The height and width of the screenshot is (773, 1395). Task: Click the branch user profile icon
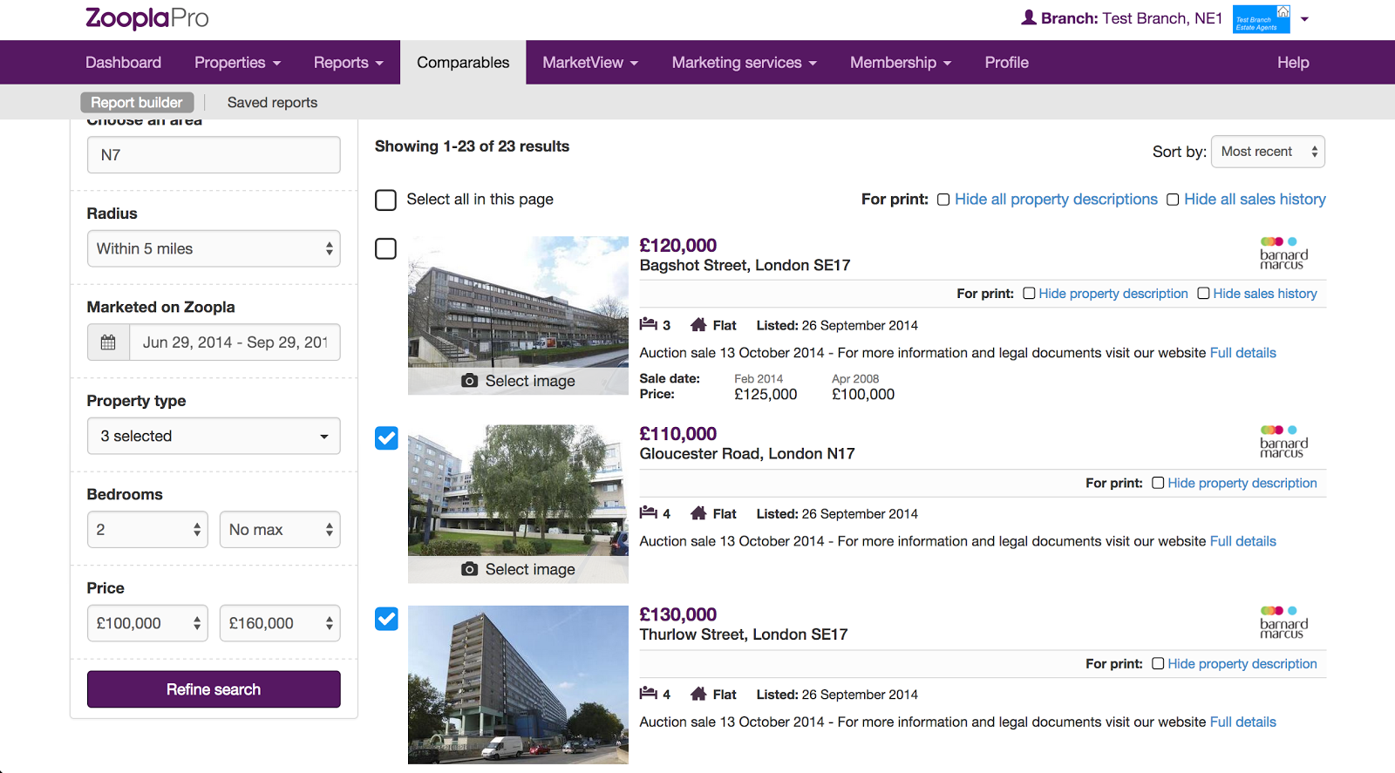coord(1029,18)
